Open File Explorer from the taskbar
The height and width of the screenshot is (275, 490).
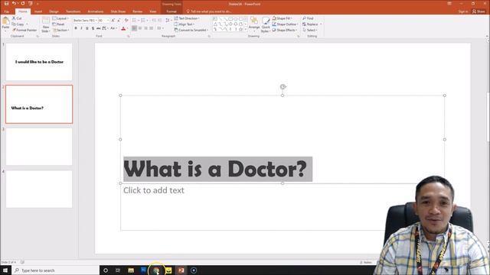click(x=131, y=270)
